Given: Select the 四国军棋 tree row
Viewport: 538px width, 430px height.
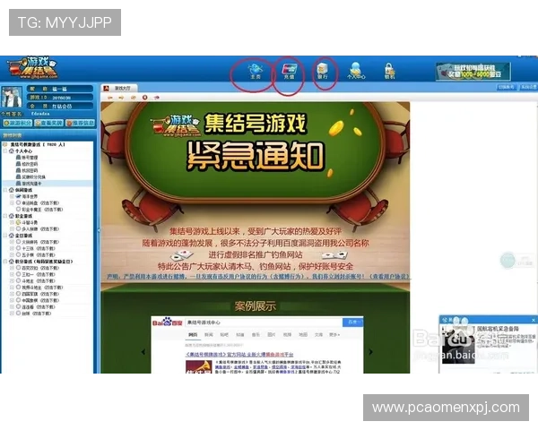Looking at the screenshot, I should [x=37, y=294].
